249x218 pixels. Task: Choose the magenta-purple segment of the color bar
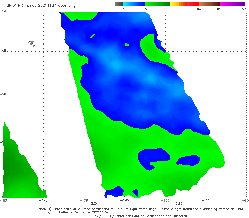click(x=233, y=4)
